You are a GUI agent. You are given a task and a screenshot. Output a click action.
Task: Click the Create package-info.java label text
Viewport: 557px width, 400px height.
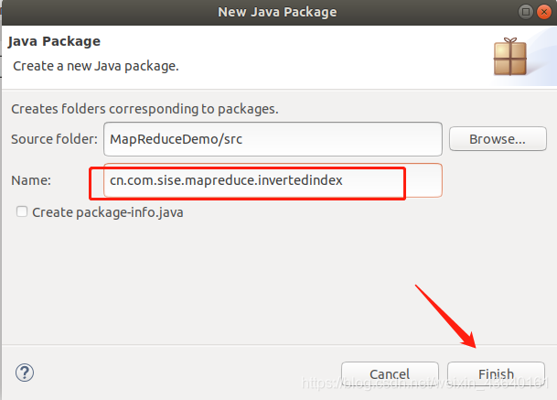108,212
